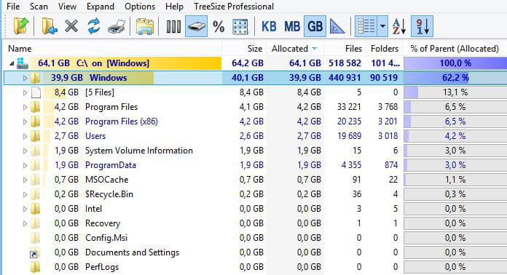Click the 62,2 % bar for Windows
The image size is (507, 275).
(455, 78)
